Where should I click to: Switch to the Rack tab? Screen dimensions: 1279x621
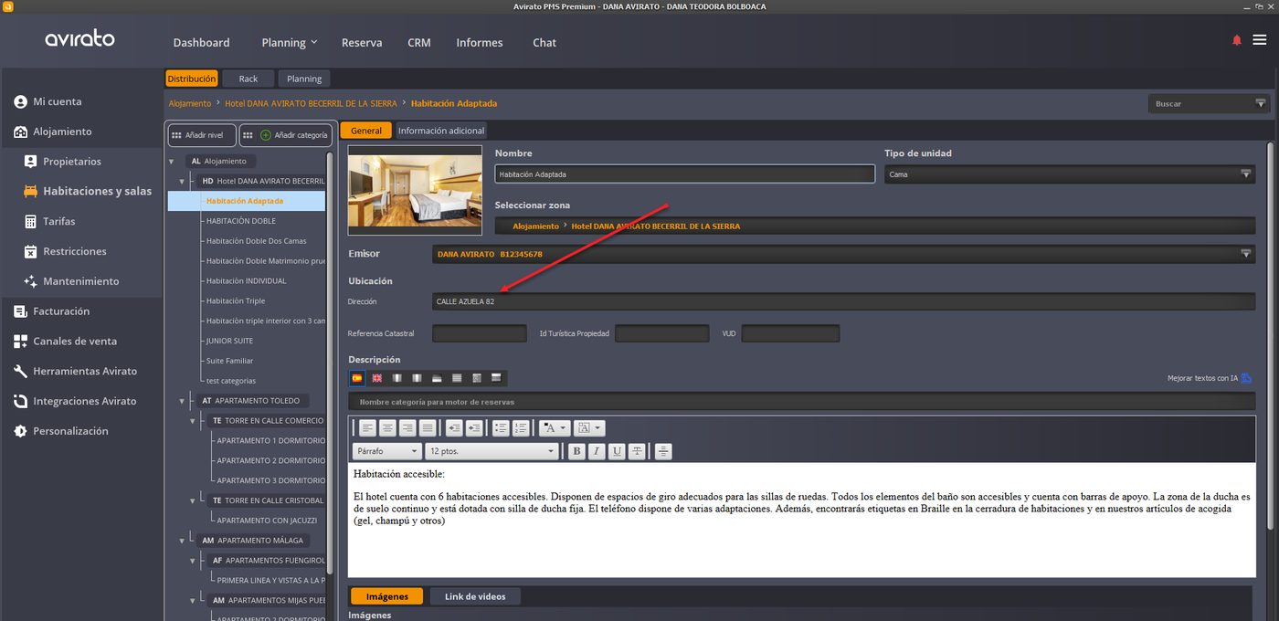(248, 79)
